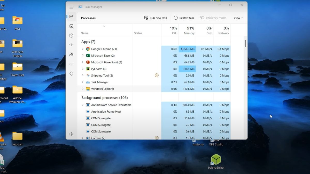Click Chrome's 4,054.3 MB memory value
Viewport: 310px width, 174px height.
pos(188,49)
